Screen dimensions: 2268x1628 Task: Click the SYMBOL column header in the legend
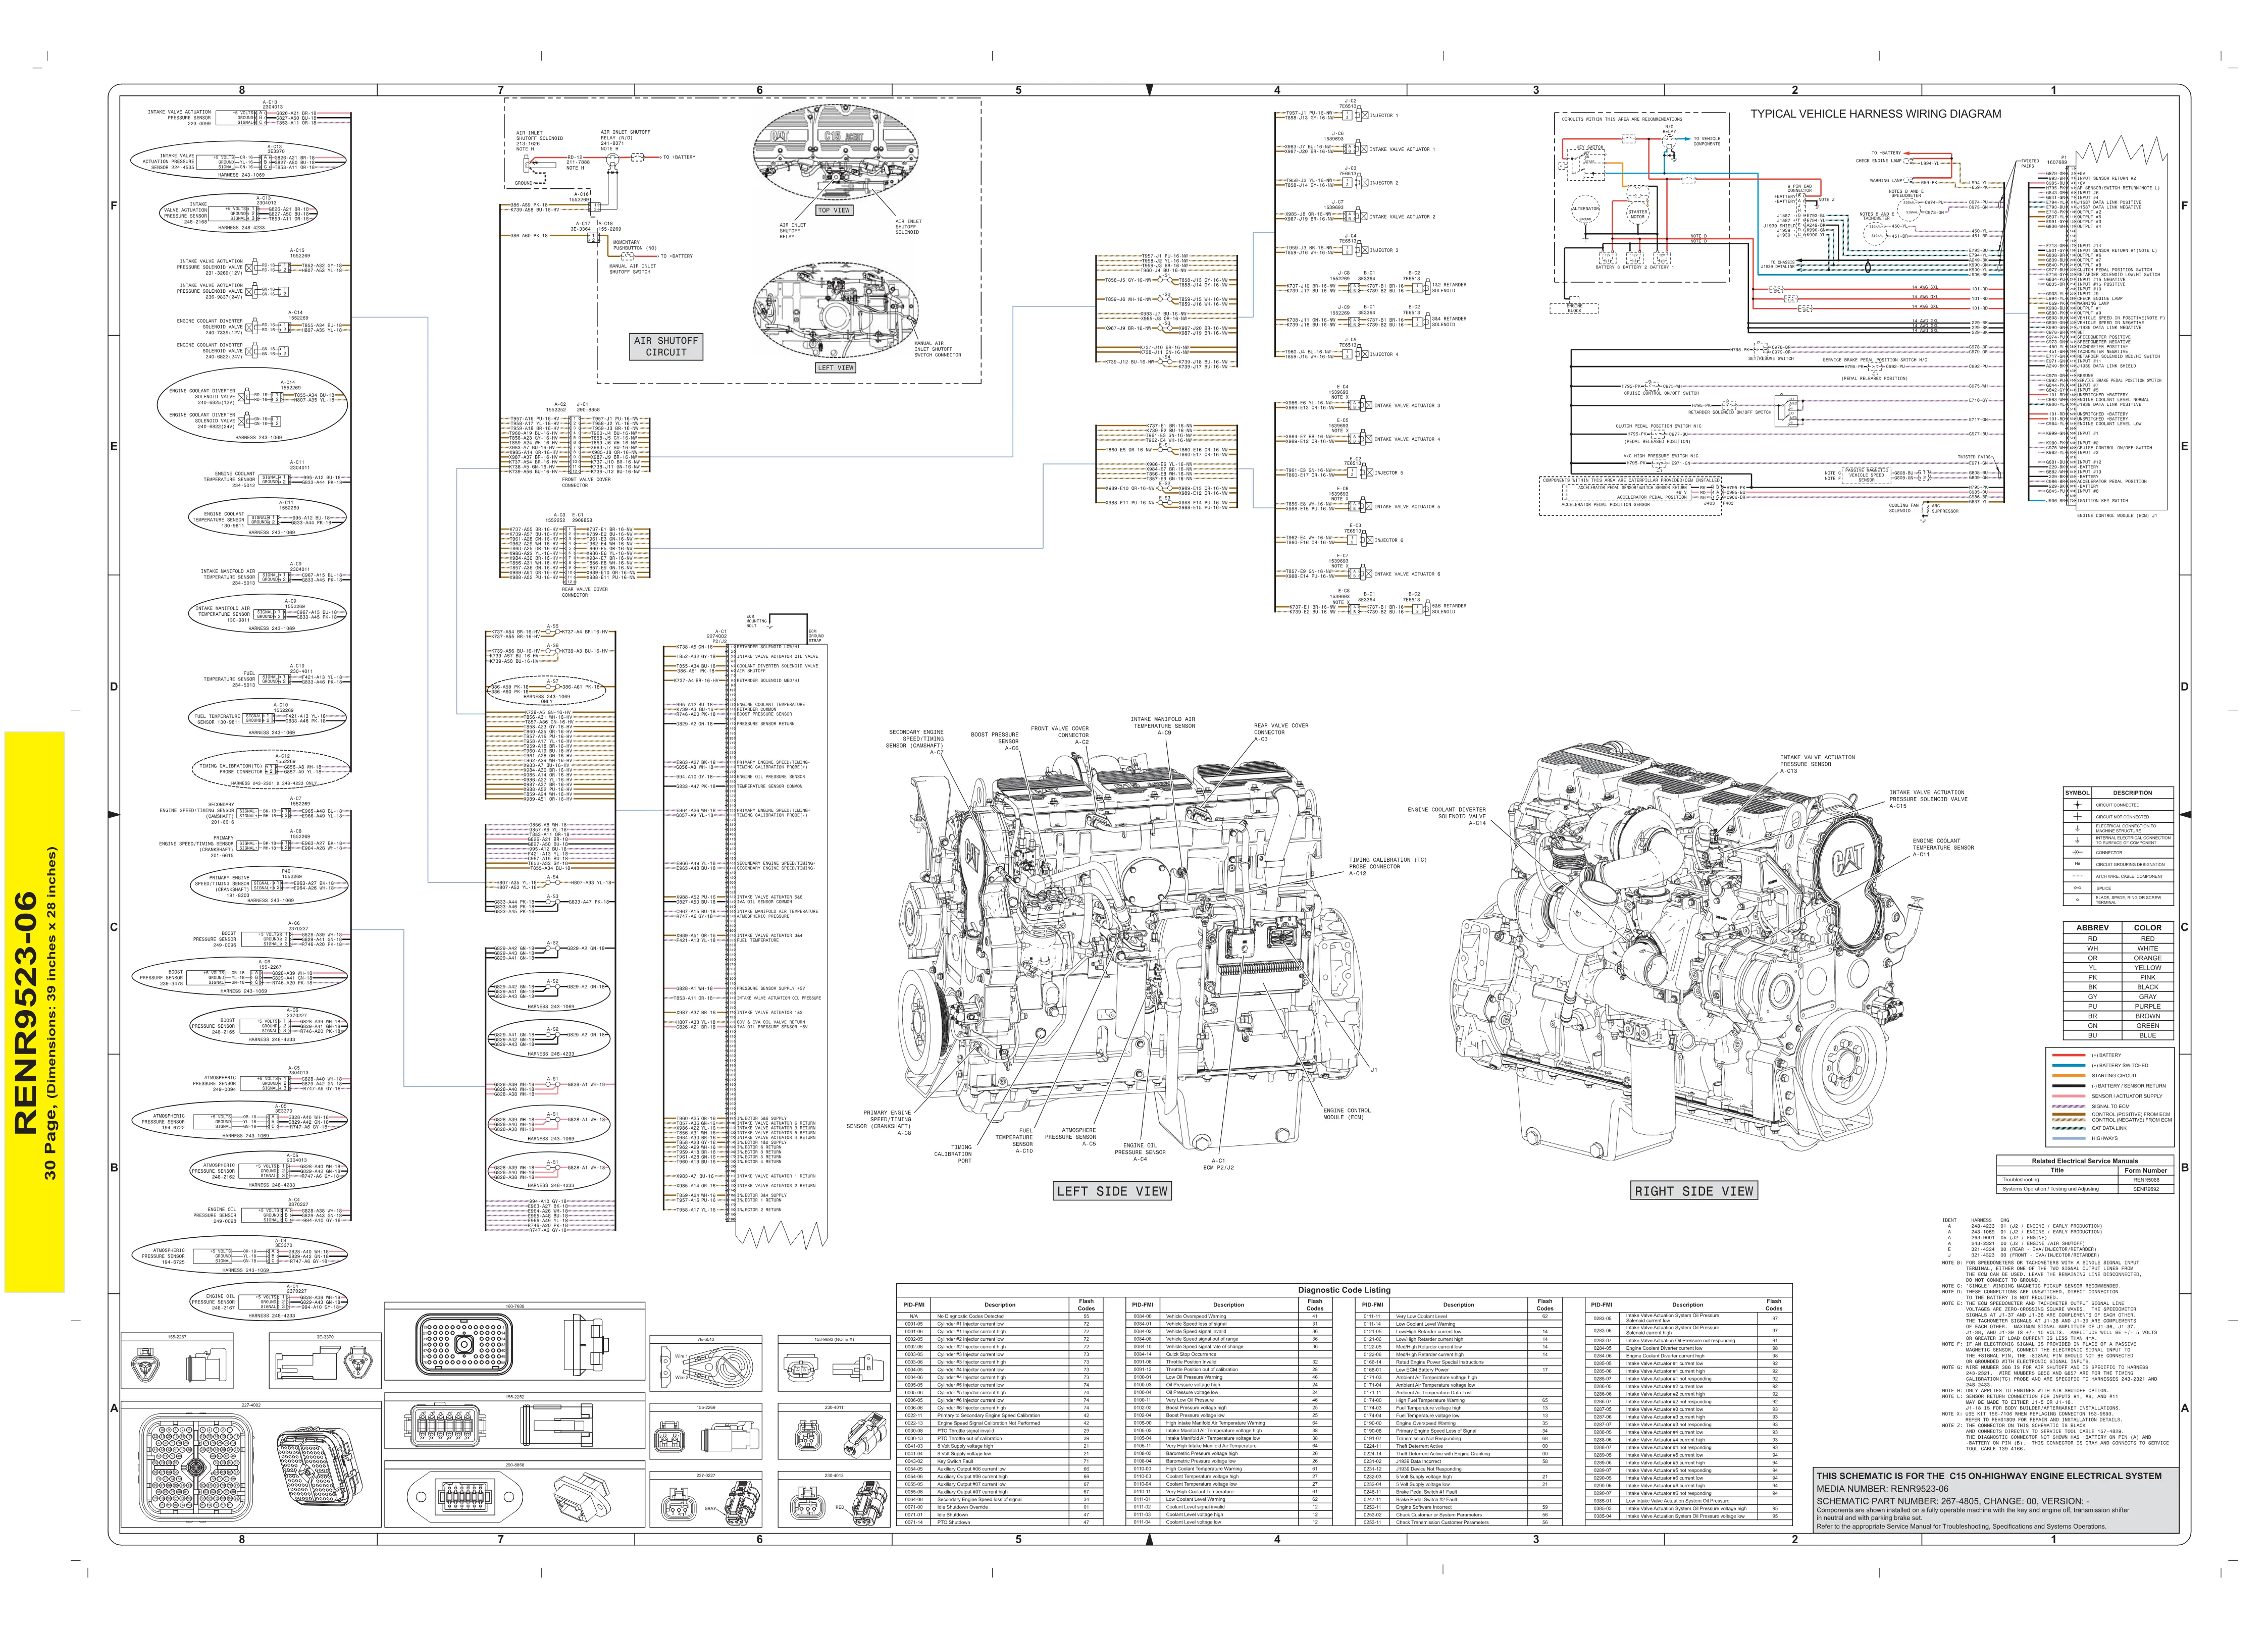tap(2077, 793)
